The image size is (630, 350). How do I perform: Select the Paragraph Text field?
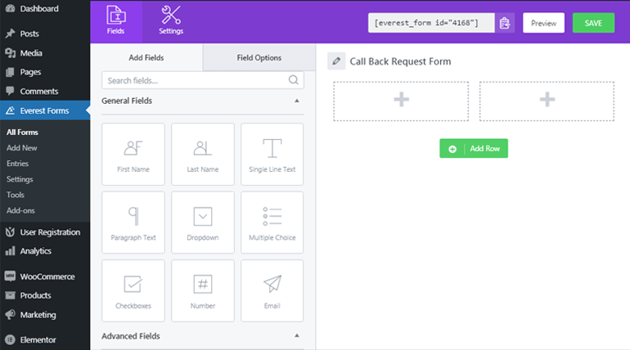click(x=133, y=222)
